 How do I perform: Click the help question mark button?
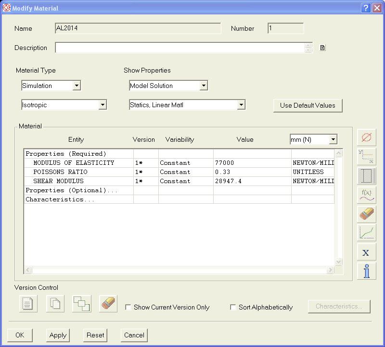coord(366,8)
